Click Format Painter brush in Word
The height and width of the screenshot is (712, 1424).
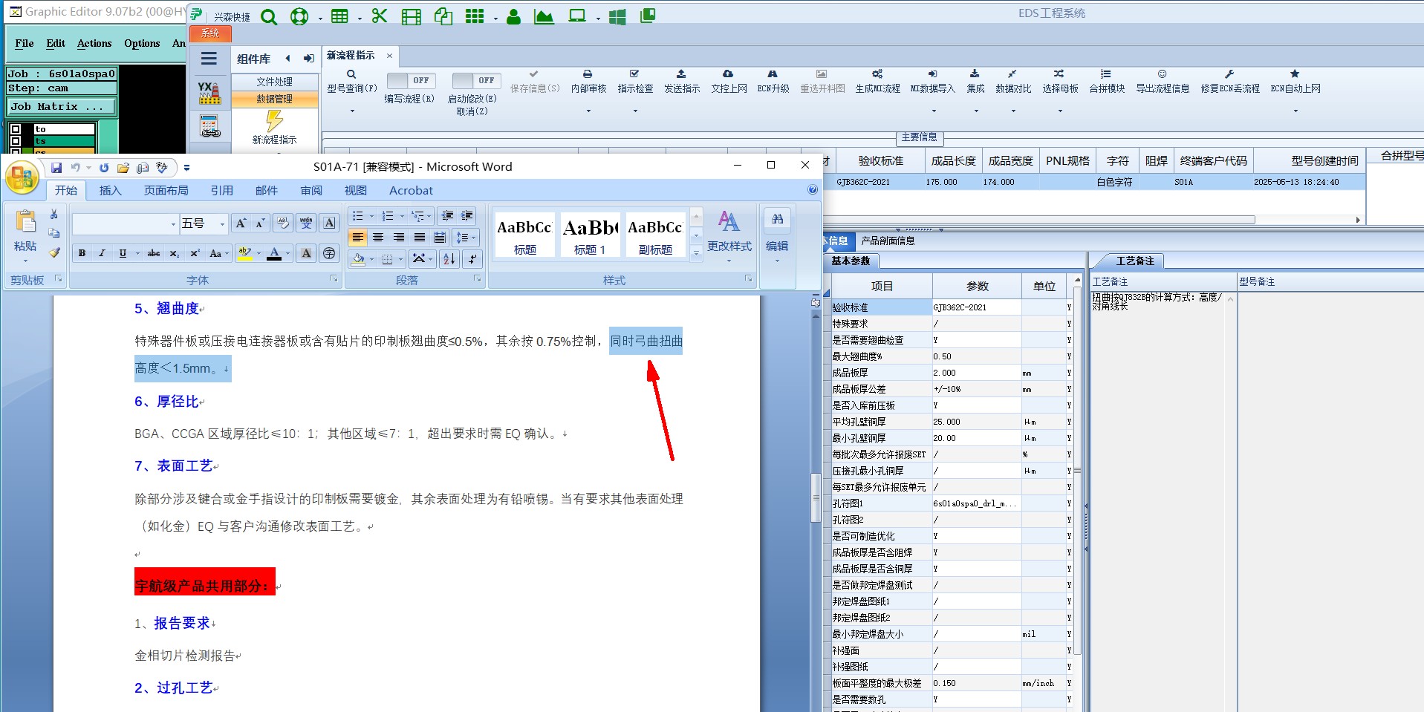(x=54, y=252)
